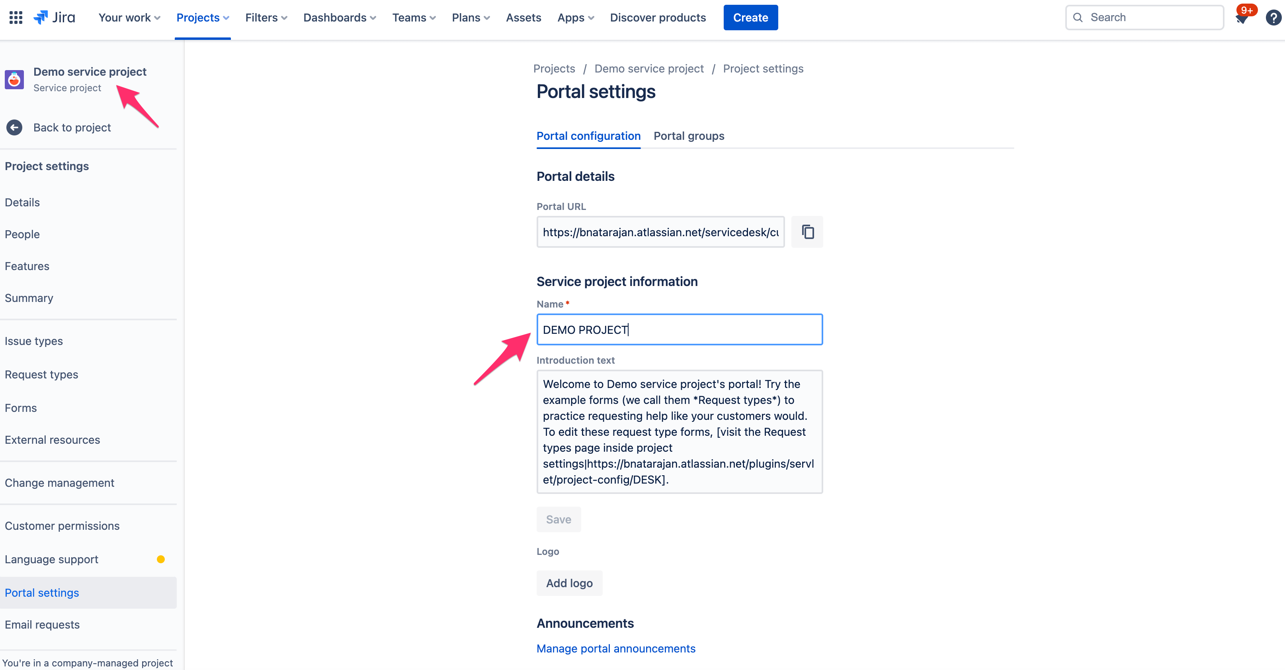Image resolution: width=1285 pixels, height=670 pixels.
Task: Open the Plans dropdown
Action: (470, 17)
